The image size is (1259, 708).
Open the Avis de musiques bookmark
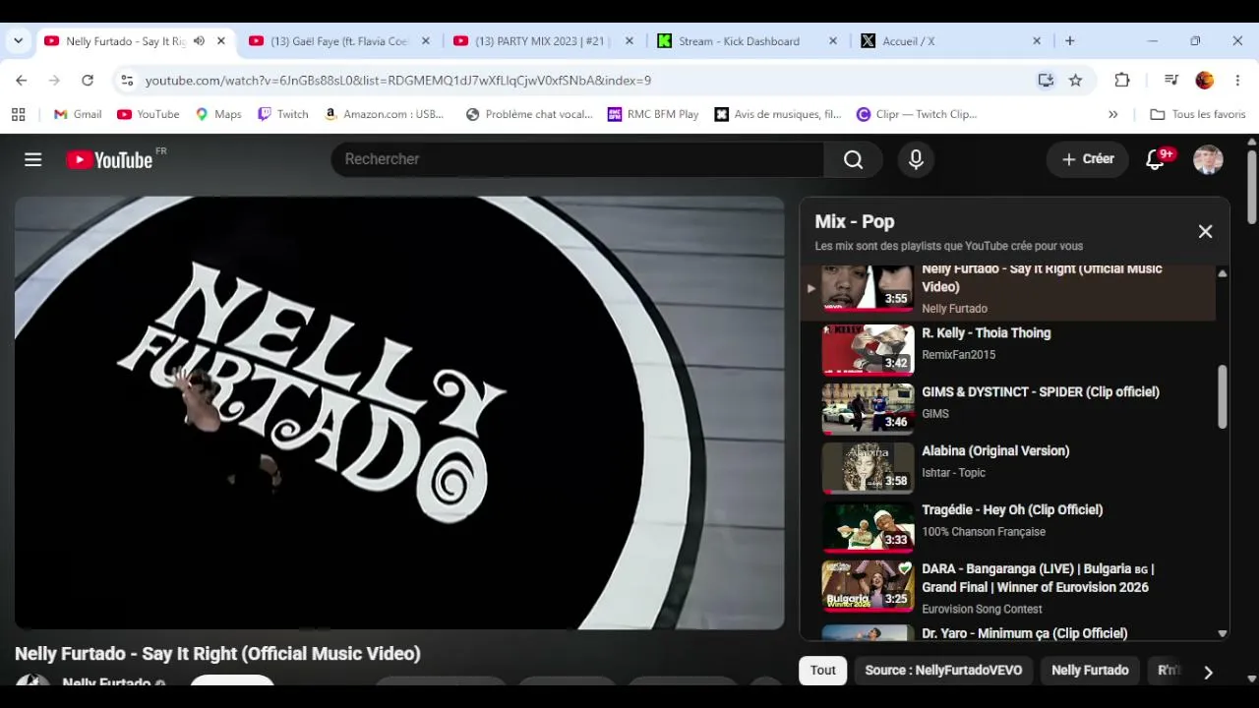[778, 114]
